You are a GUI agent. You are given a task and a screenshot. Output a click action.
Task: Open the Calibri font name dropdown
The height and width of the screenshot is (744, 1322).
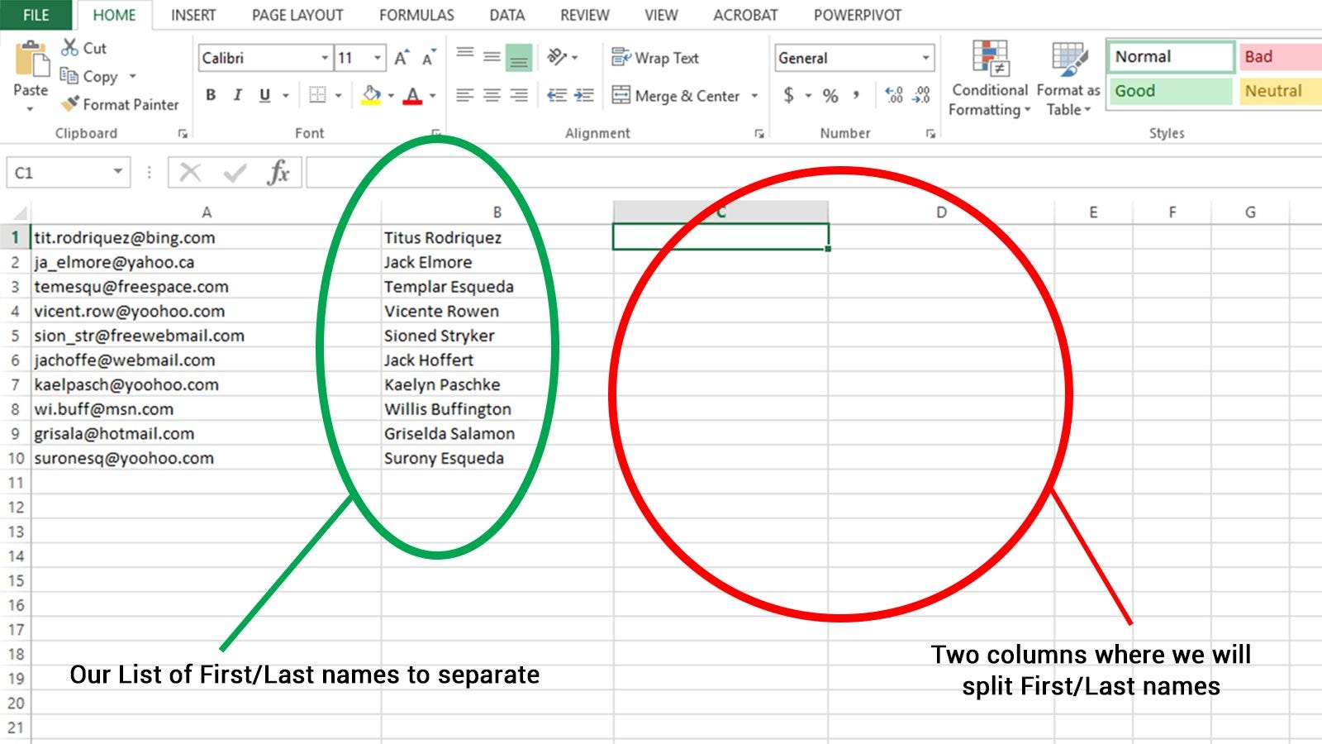pyautogui.click(x=325, y=58)
